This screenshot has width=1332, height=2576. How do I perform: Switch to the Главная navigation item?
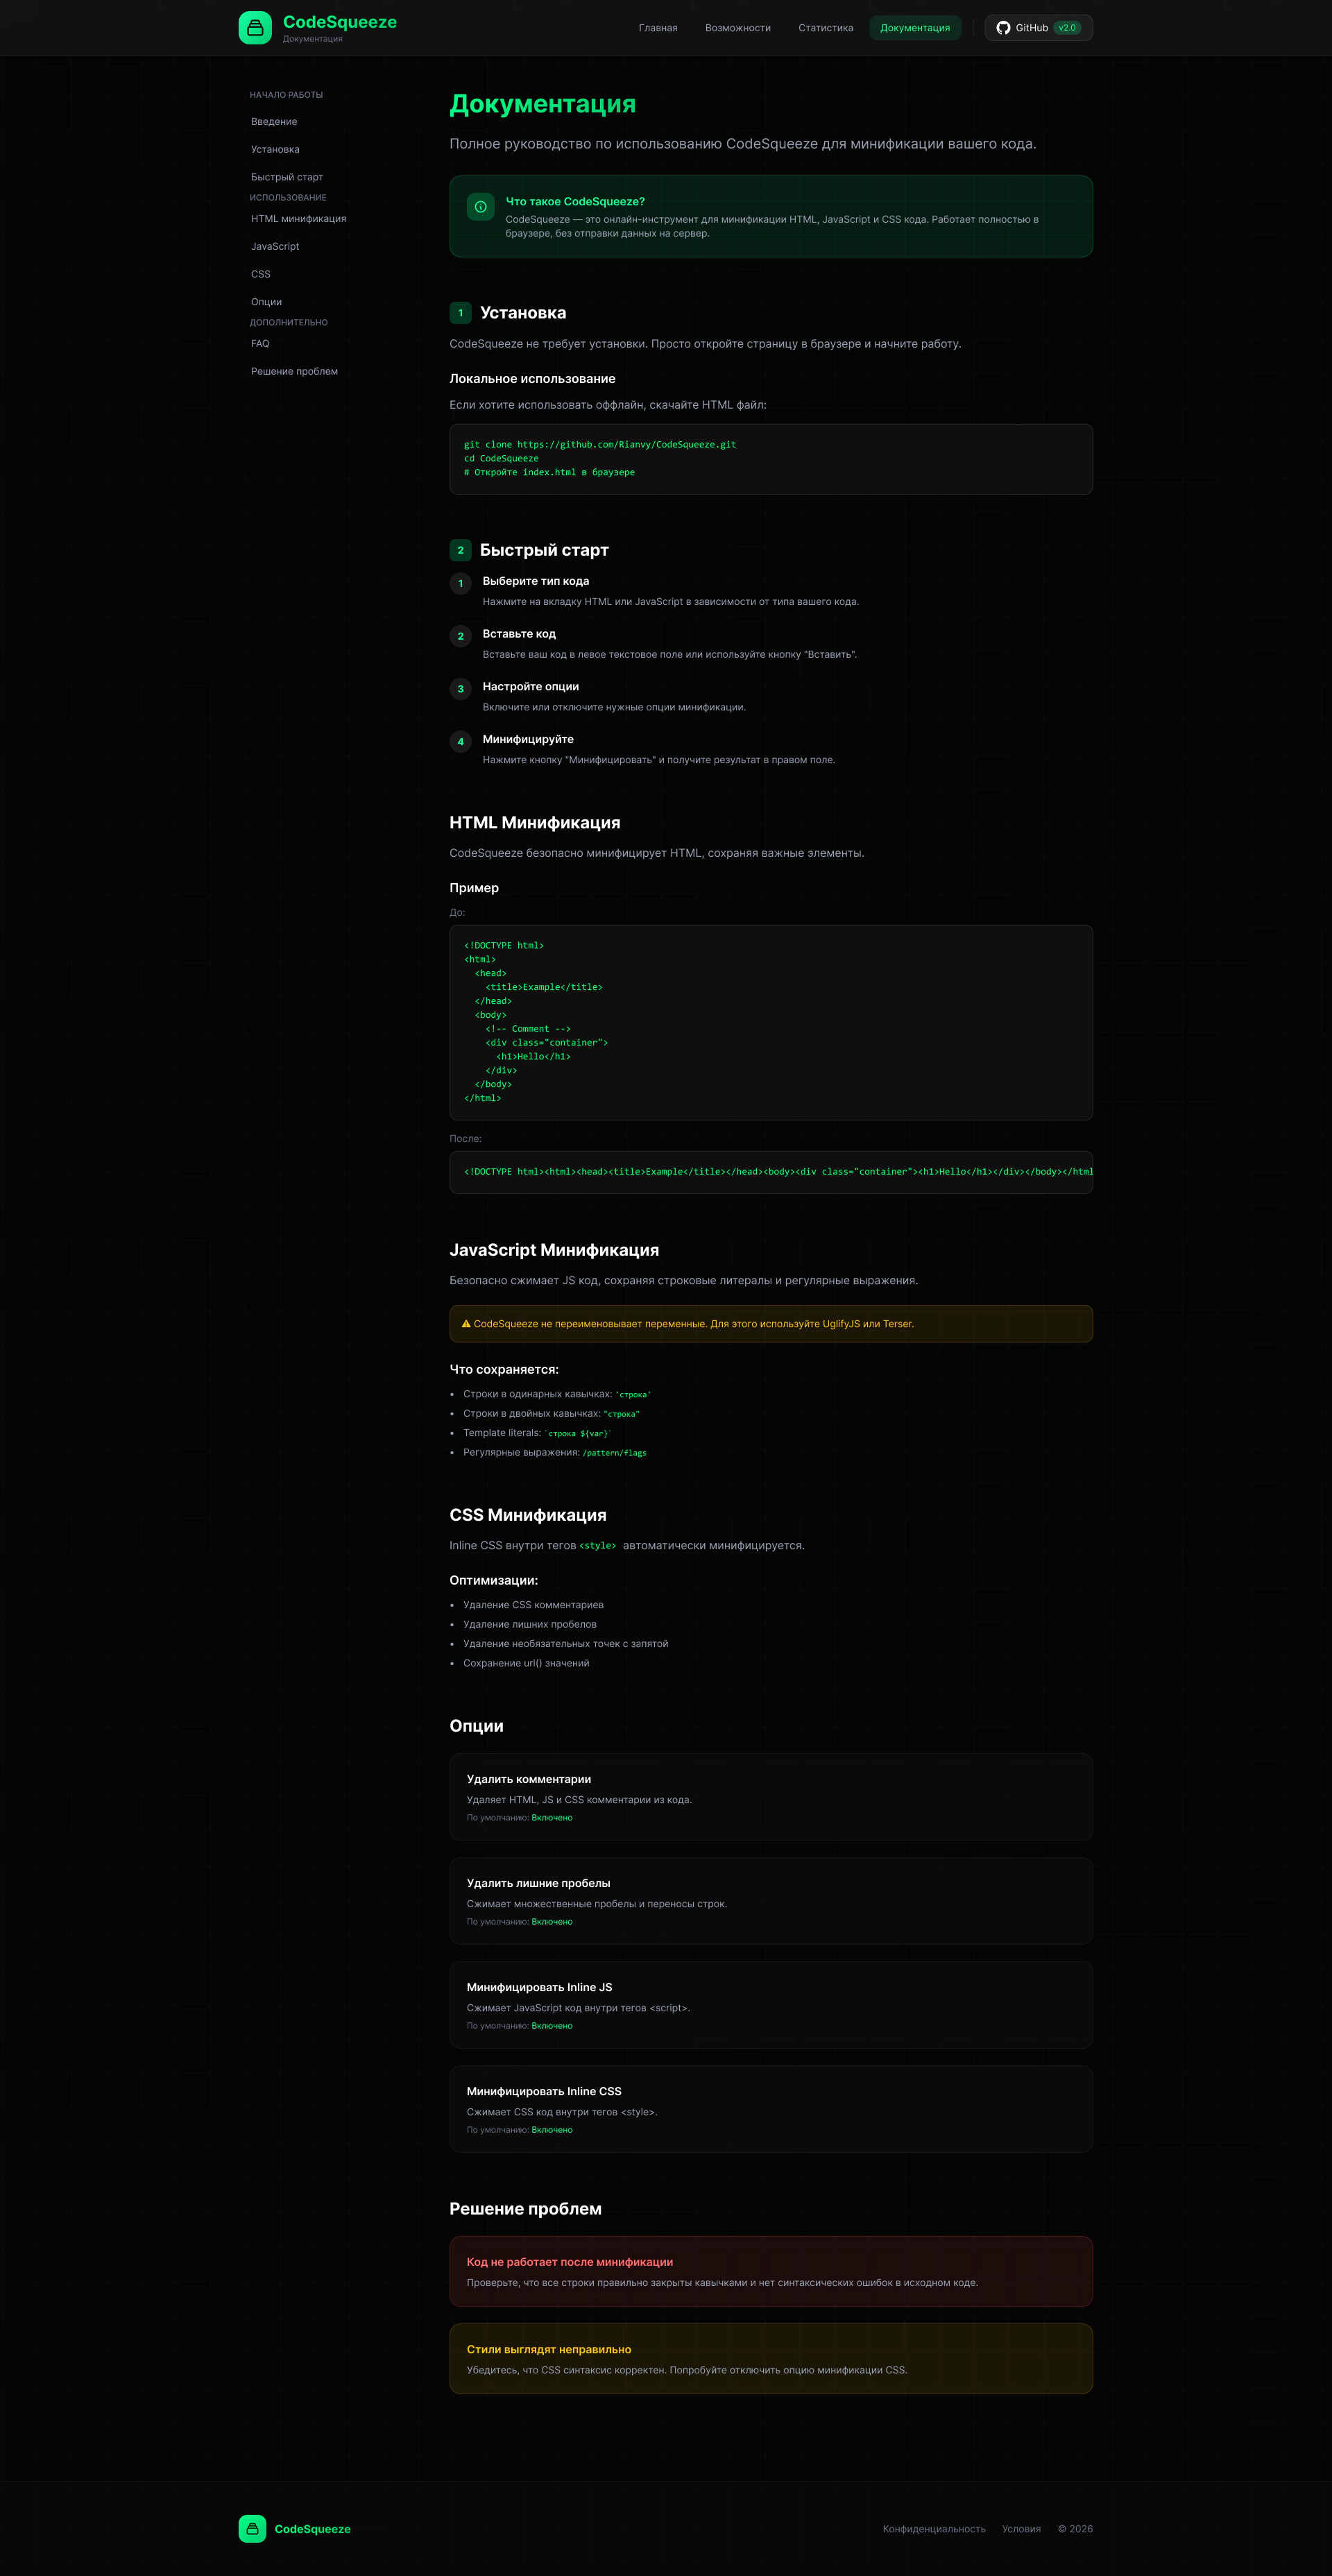click(x=658, y=28)
